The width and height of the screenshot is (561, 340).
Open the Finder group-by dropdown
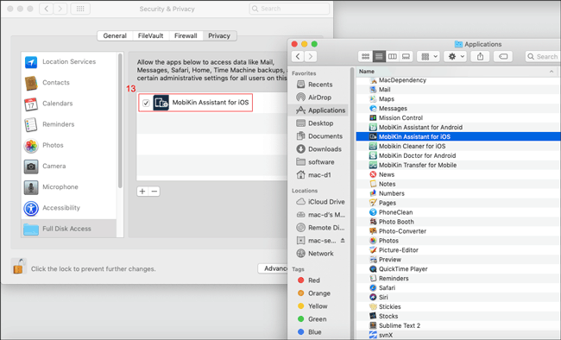(428, 56)
